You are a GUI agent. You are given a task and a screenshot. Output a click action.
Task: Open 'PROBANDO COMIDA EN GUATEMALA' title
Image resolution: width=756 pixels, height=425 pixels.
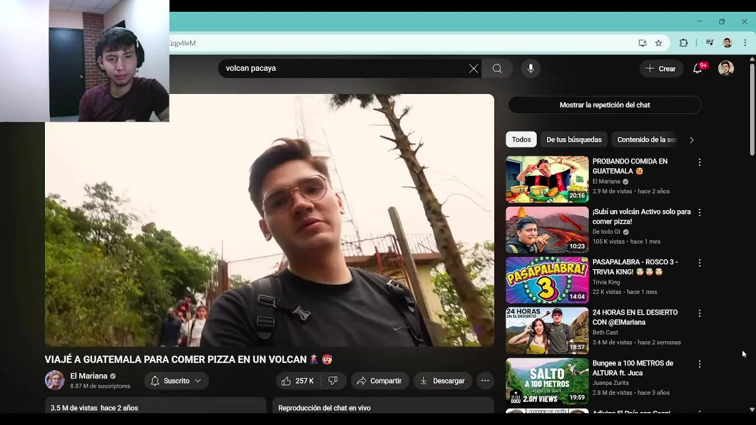630,166
